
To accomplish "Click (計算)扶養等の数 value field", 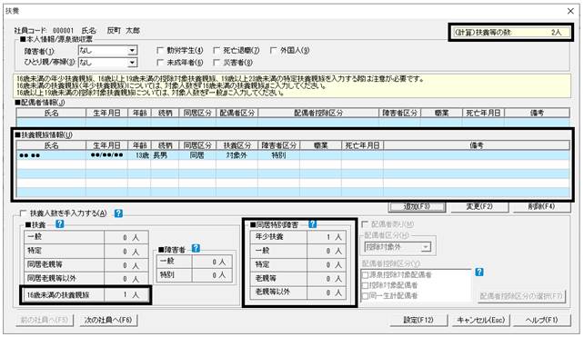I will point(510,33).
